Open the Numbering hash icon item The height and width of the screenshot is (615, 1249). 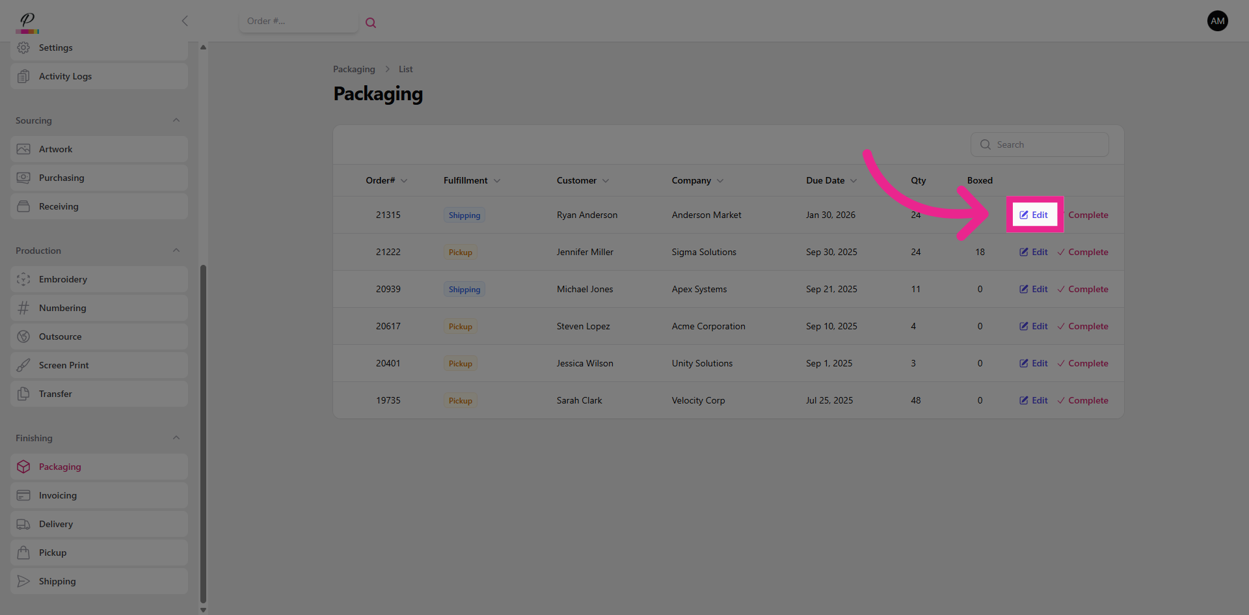pos(23,308)
